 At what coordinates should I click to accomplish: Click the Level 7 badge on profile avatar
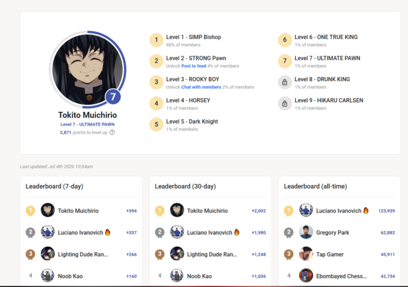pyautogui.click(x=113, y=97)
